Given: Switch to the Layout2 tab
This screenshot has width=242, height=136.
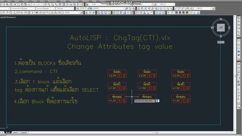Looking at the screenshot, I should (24, 133).
